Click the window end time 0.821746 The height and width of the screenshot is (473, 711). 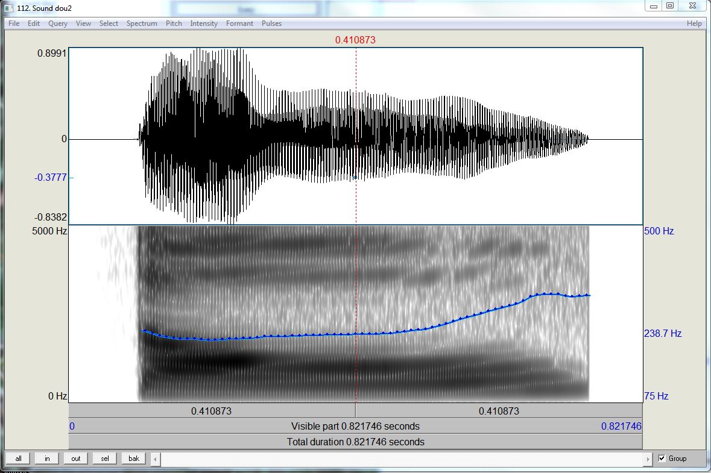point(621,427)
